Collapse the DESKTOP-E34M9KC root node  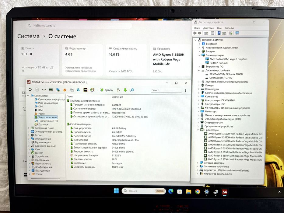pyautogui.click(x=195, y=40)
